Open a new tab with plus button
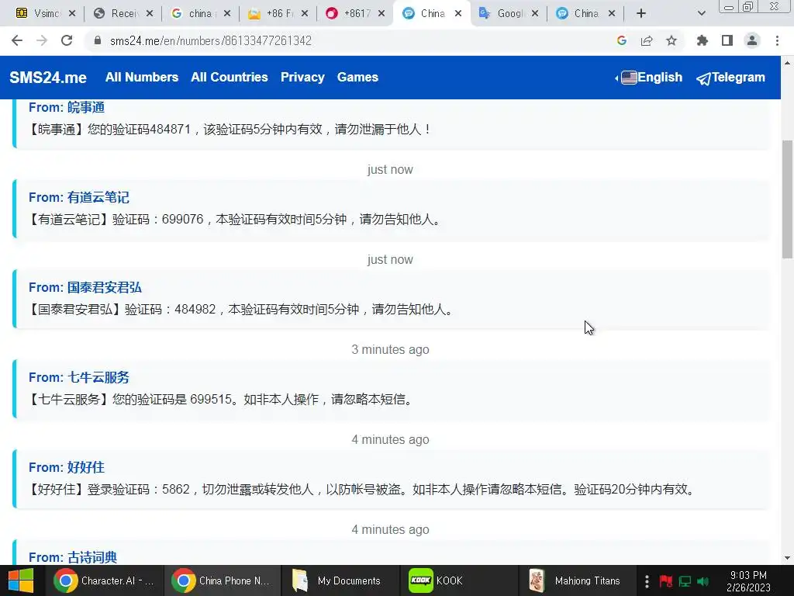Viewport: 794px width, 596px height. click(x=641, y=14)
